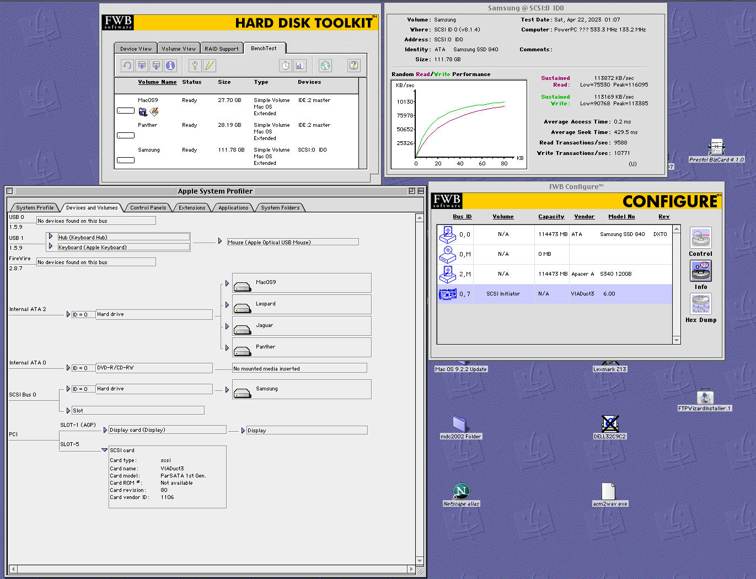Select the SCSI Initiator card icon 0,7
756x579 pixels.
point(447,294)
